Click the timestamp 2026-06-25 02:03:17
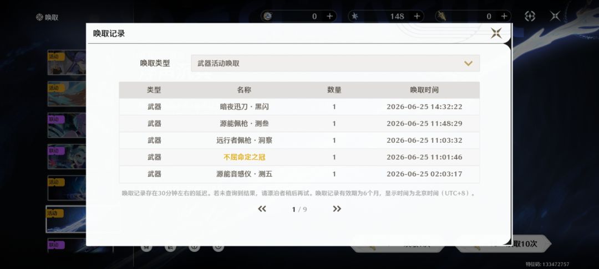The width and height of the screenshot is (599, 269). (x=424, y=174)
